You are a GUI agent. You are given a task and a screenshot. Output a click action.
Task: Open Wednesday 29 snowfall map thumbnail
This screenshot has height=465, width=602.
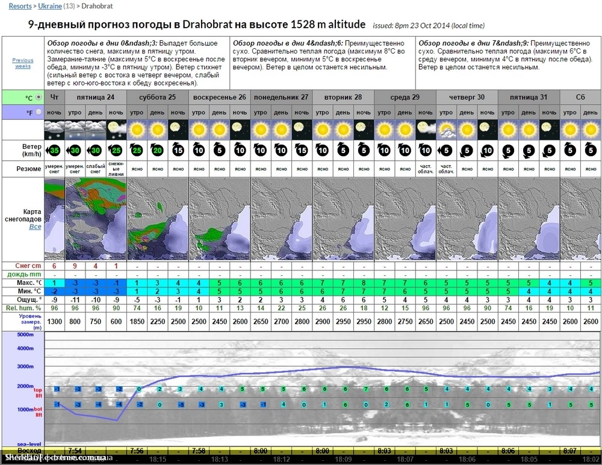coord(405,219)
